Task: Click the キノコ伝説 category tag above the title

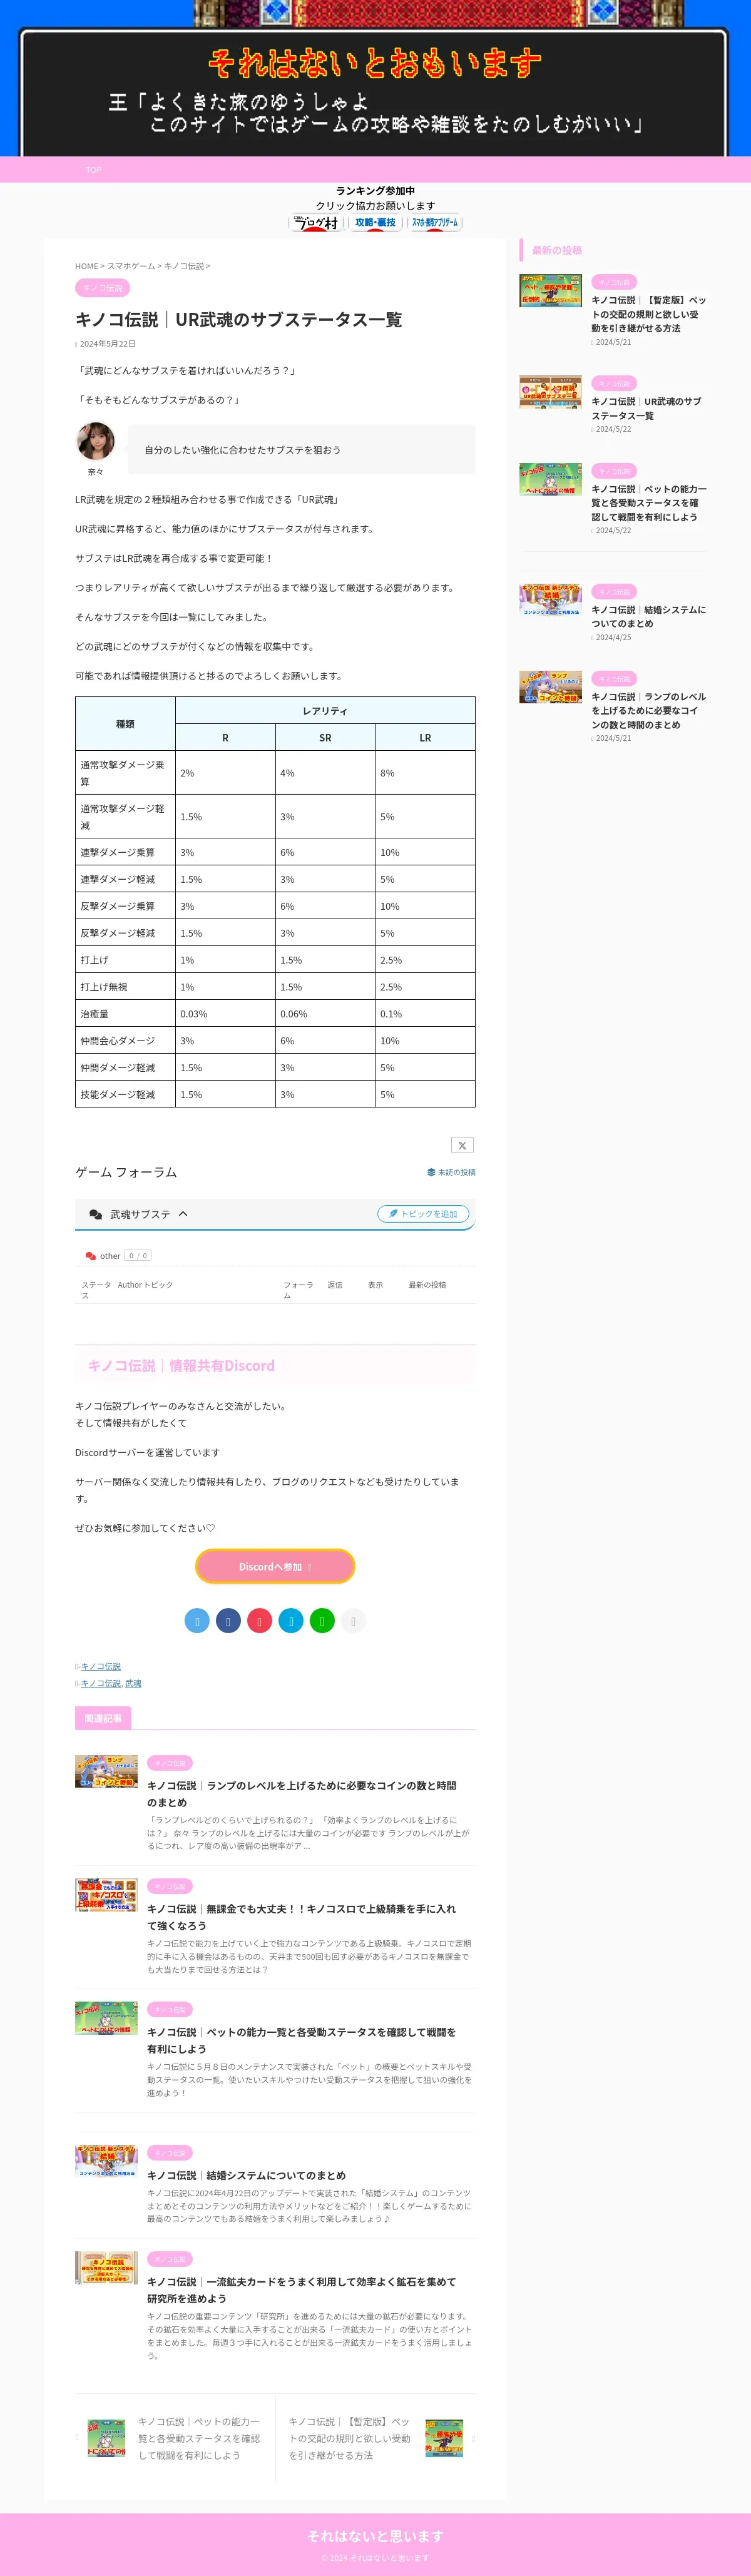Action: point(102,288)
